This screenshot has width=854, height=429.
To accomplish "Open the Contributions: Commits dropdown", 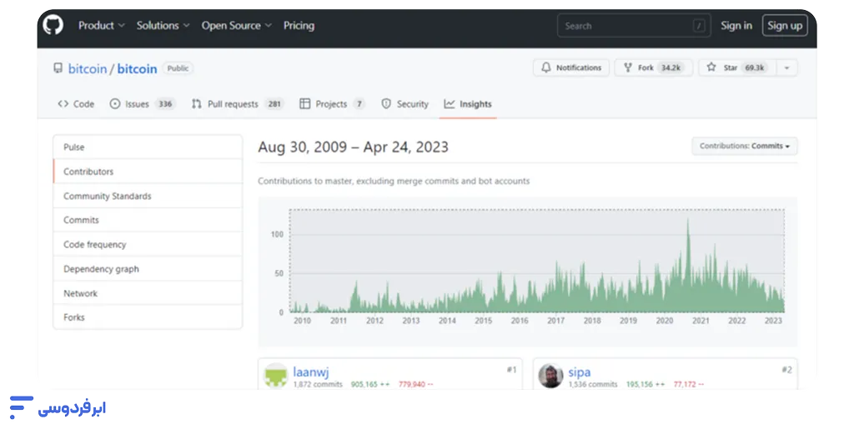I will click(x=745, y=147).
